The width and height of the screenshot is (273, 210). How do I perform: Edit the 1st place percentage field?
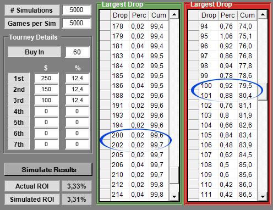(x=77, y=78)
